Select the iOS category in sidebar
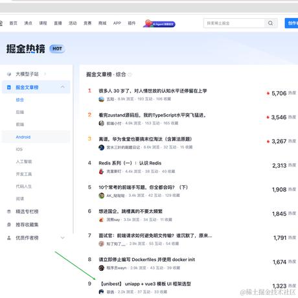The width and height of the screenshot is (298, 298). coord(19,149)
